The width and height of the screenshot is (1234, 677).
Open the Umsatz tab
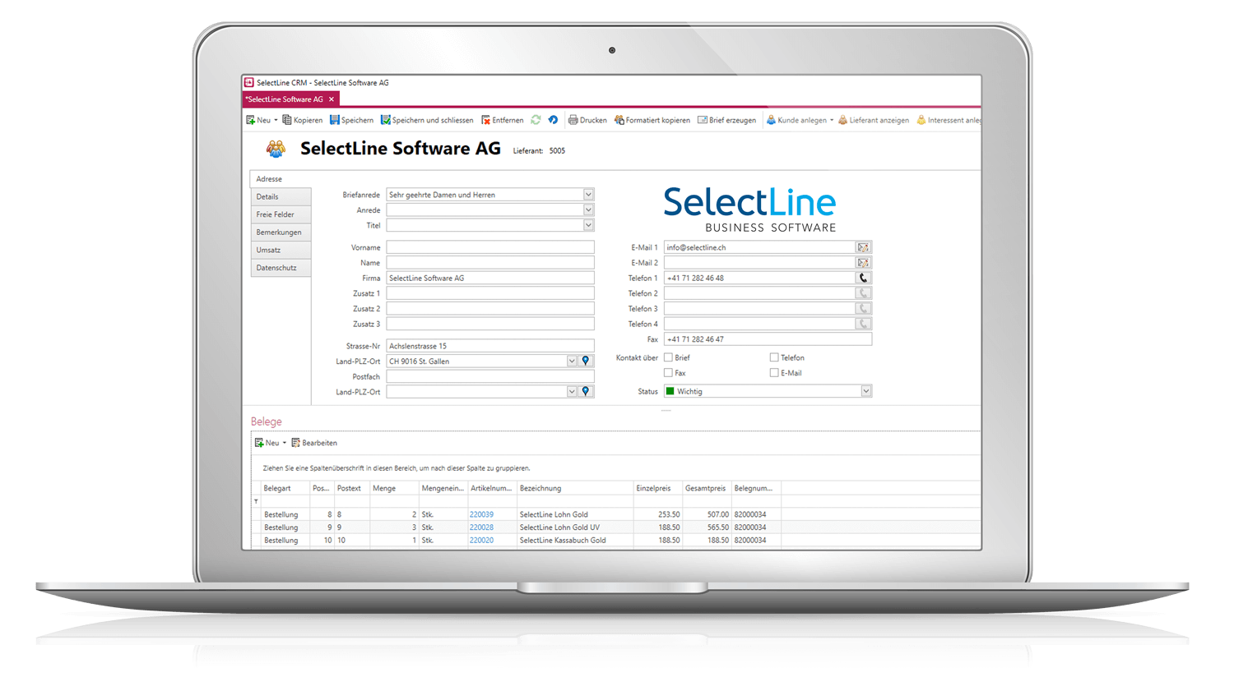pos(281,250)
